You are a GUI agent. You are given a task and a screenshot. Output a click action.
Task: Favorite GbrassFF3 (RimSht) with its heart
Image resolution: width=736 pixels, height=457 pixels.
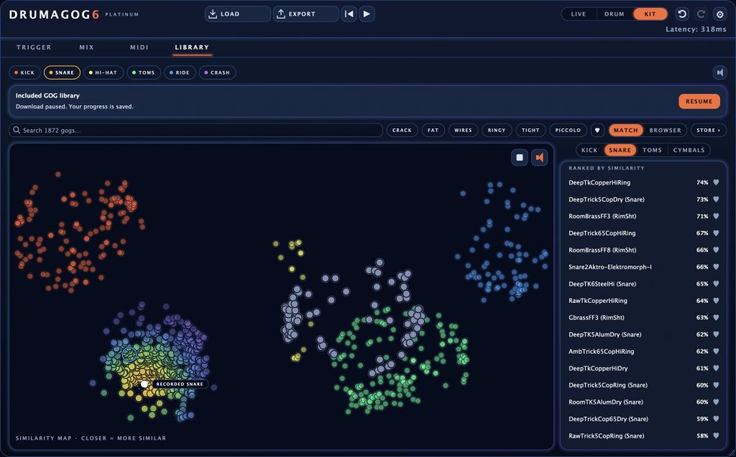coord(716,317)
